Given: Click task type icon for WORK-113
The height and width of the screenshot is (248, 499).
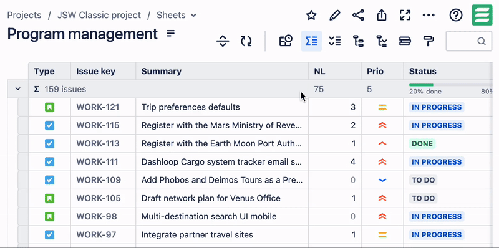Looking at the screenshot, I should pos(49,144).
